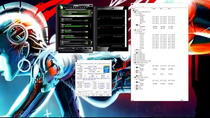Open the Tools menu in HWMonitor
This screenshot has height=118, width=210.
tap(139, 7)
